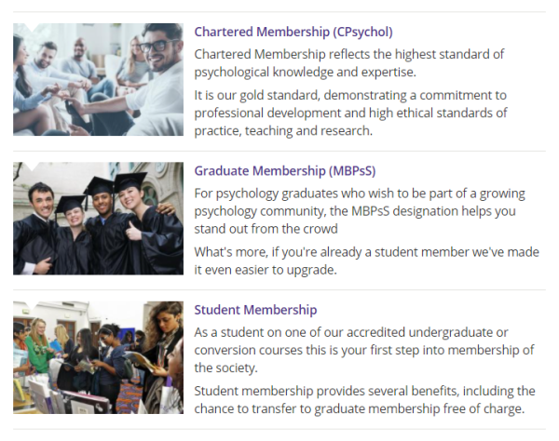Click the 'For psychology graduates' description text
The image size is (559, 441).
click(x=360, y=210)
